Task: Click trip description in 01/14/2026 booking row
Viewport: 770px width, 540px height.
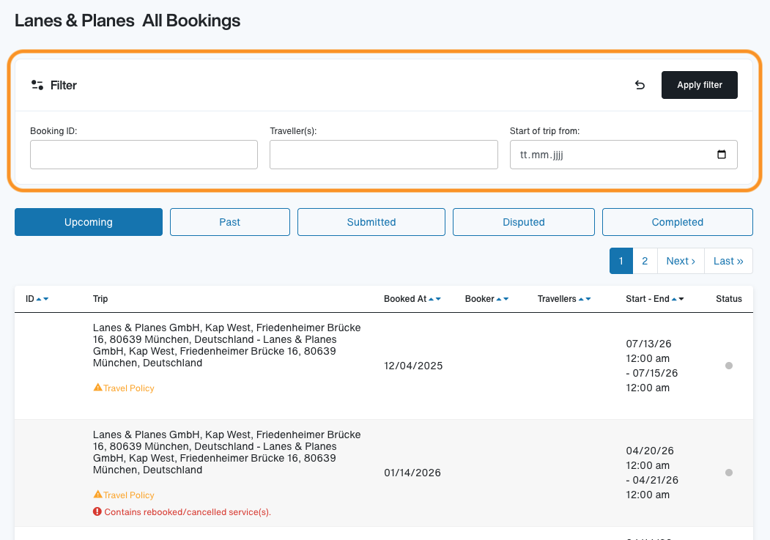Action: click(227, 452)
